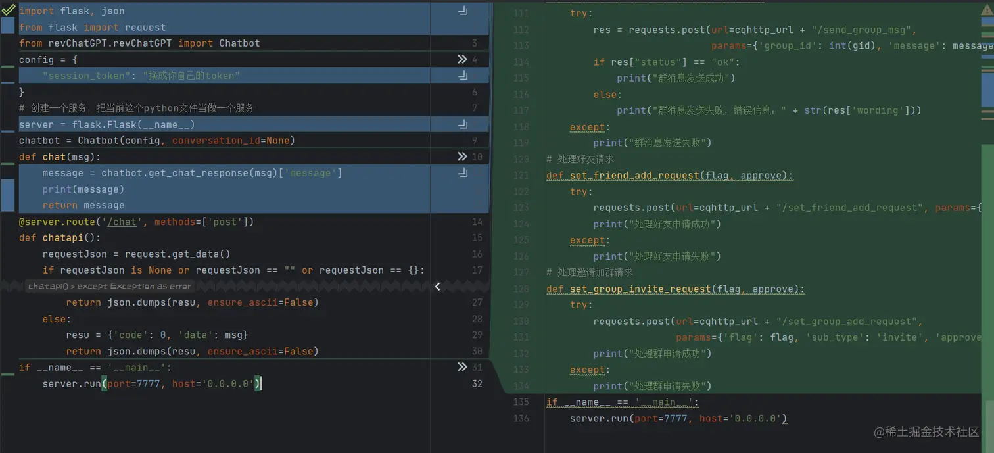Image resolution: width=994 pixels, height=453 pixels.
Task: Place cursor after server.run closing parenthesis, left pane
Action: coord(262,383)
